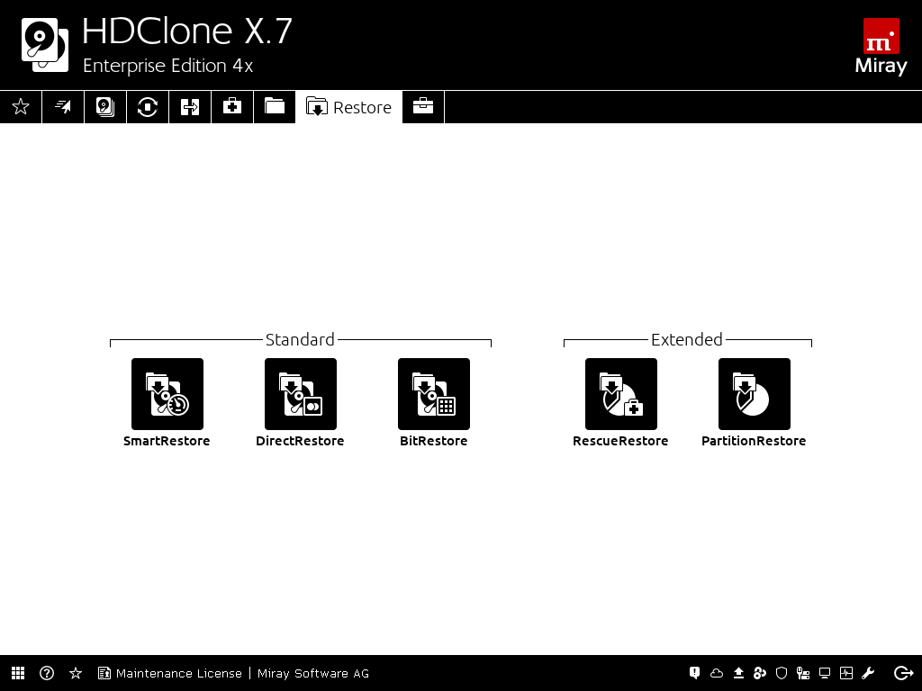Open the PartitionRestore tool
Viewport: 922px width, 691px height.
[754, 394]
